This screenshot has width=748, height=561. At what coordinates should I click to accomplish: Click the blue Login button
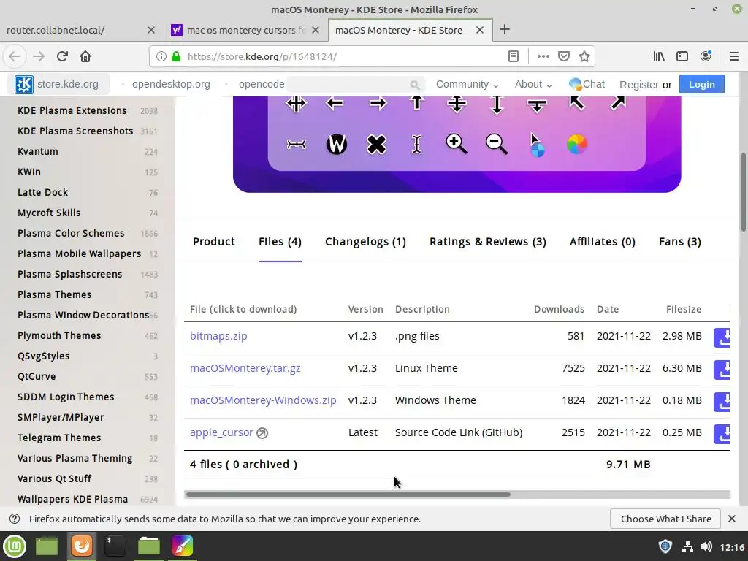coord(702,85)
